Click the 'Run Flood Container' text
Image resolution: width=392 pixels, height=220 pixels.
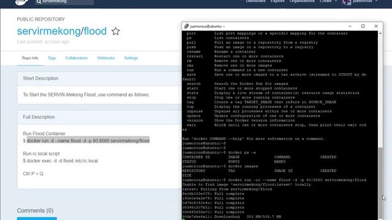point(44,133)
